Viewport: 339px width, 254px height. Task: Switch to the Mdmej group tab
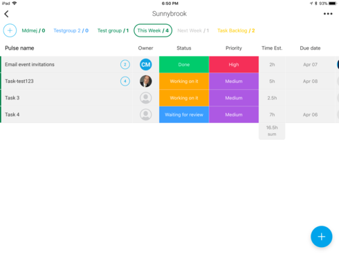pyautogui.click(x=33, y=30)
